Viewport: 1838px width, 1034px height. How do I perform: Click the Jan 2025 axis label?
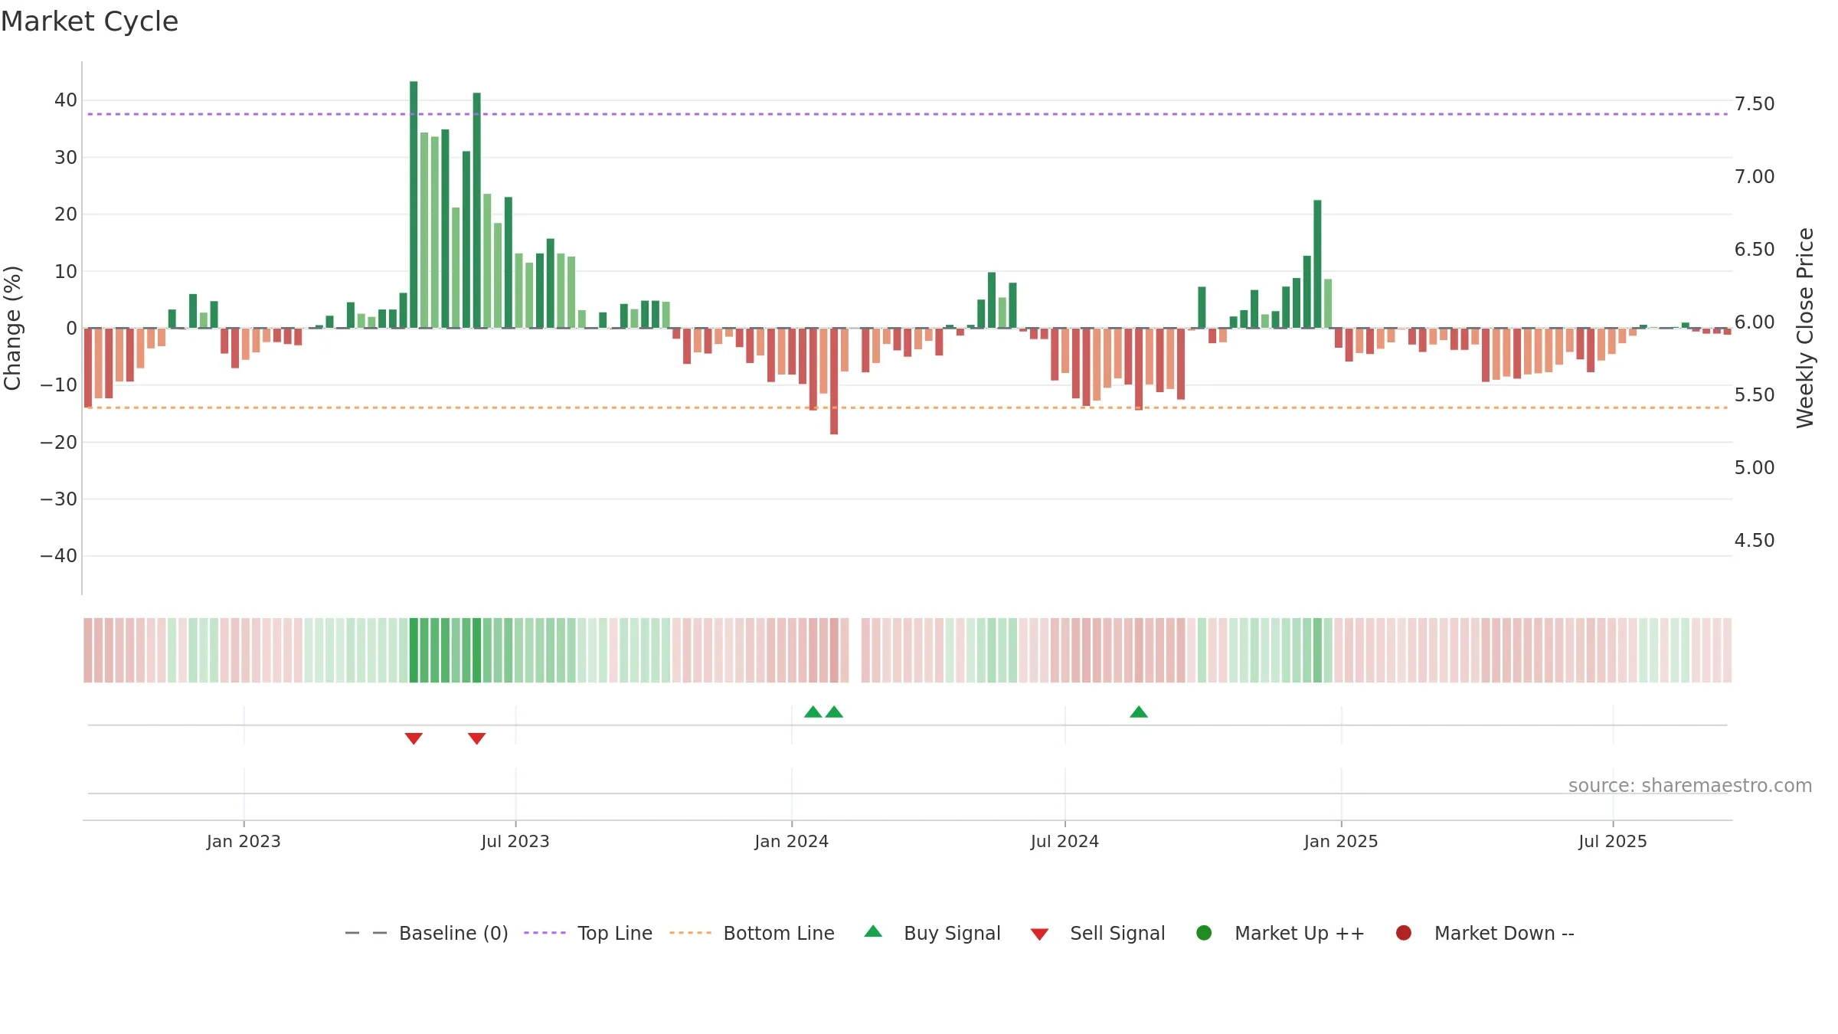(1341, 841)
